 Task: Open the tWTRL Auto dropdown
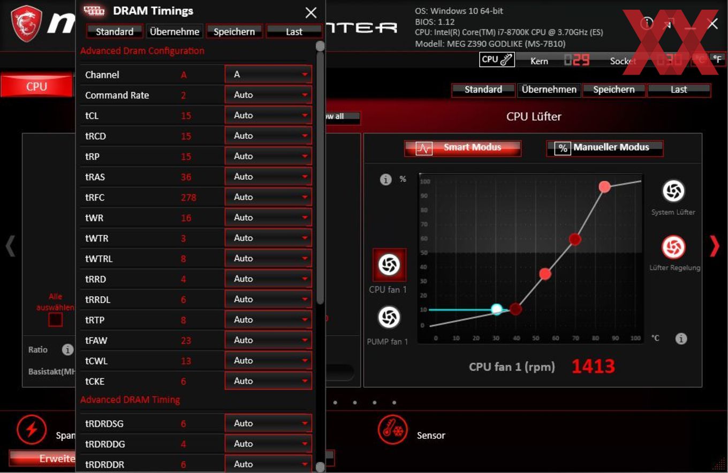pos(268,258)
